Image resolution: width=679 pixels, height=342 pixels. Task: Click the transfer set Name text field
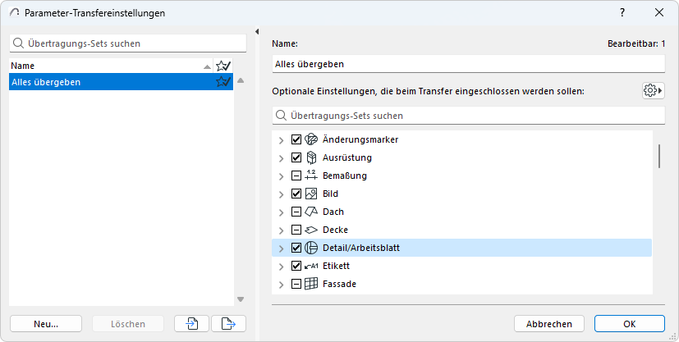pos(468,64)
